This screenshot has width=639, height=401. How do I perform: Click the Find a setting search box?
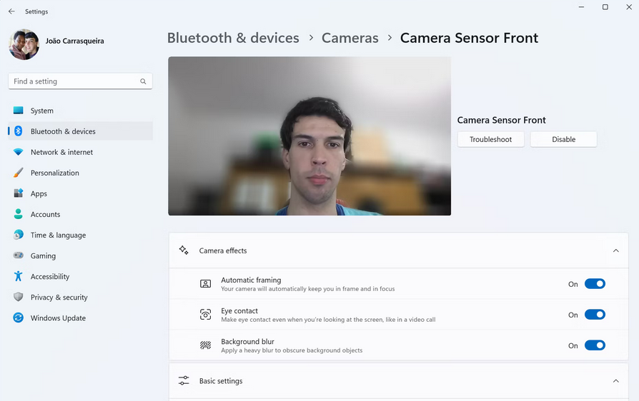(80, 81)
